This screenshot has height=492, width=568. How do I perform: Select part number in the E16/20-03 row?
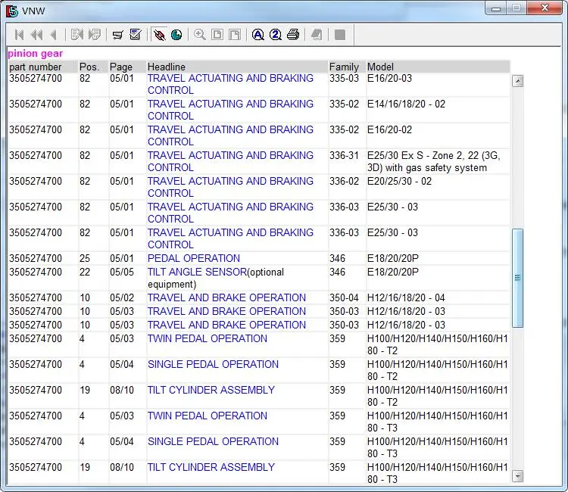(36, 78)
